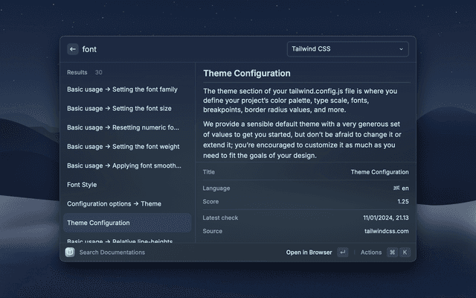Open "Configuration options → Theme" result
Viewport: 476px width, 298px height.
click(114, 203)
